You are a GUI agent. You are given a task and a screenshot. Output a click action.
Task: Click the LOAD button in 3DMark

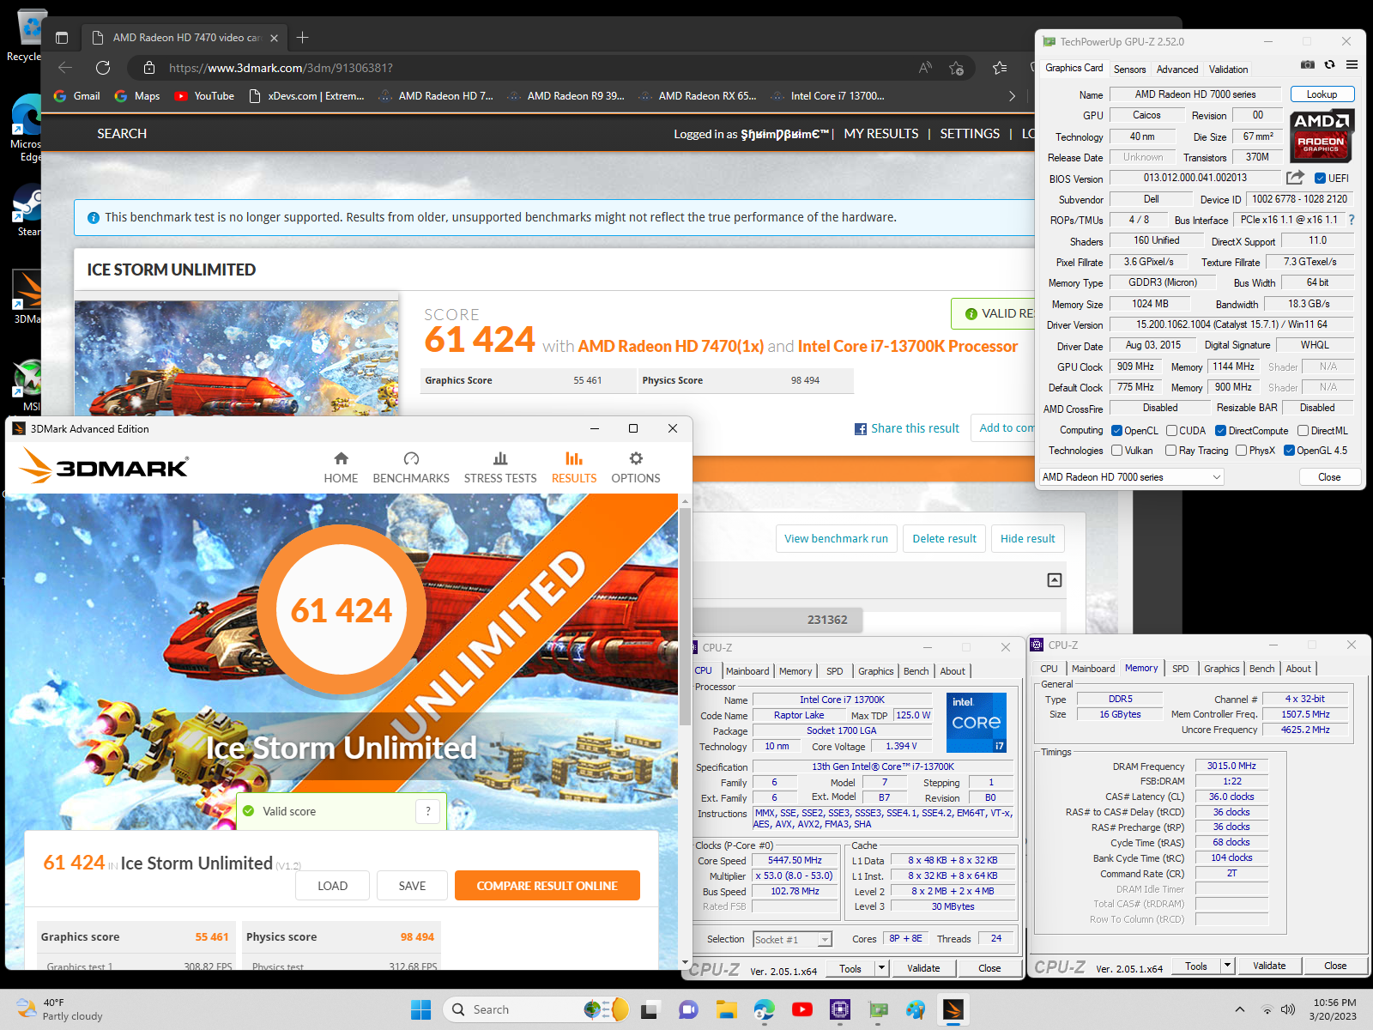pyautogui.click(x=332, y=886)
